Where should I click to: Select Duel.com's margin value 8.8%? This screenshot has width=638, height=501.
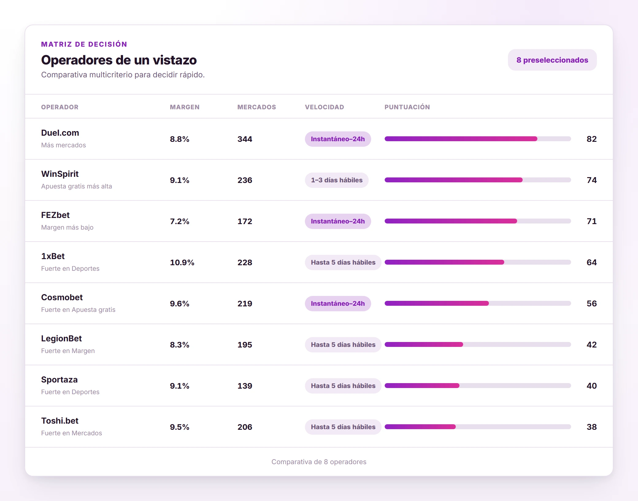[179, 139]
